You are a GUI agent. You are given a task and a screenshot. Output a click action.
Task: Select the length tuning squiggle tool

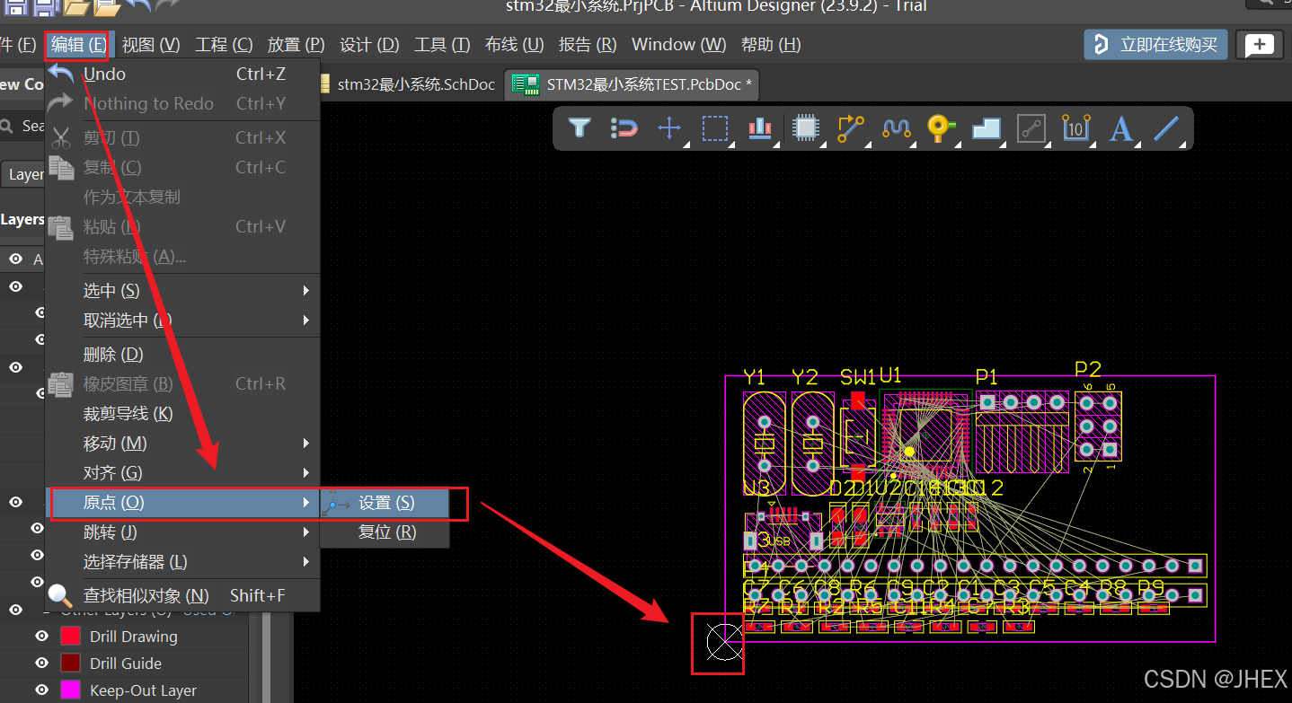click(x=896, y=128)
